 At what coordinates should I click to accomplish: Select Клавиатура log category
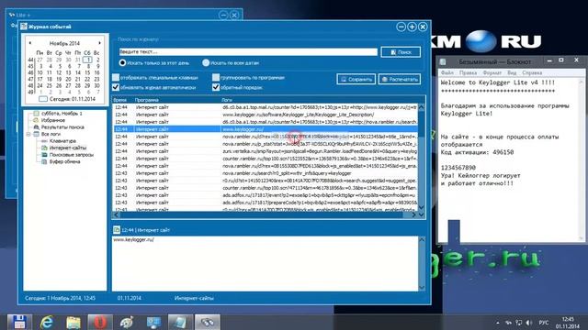(62, 141)
